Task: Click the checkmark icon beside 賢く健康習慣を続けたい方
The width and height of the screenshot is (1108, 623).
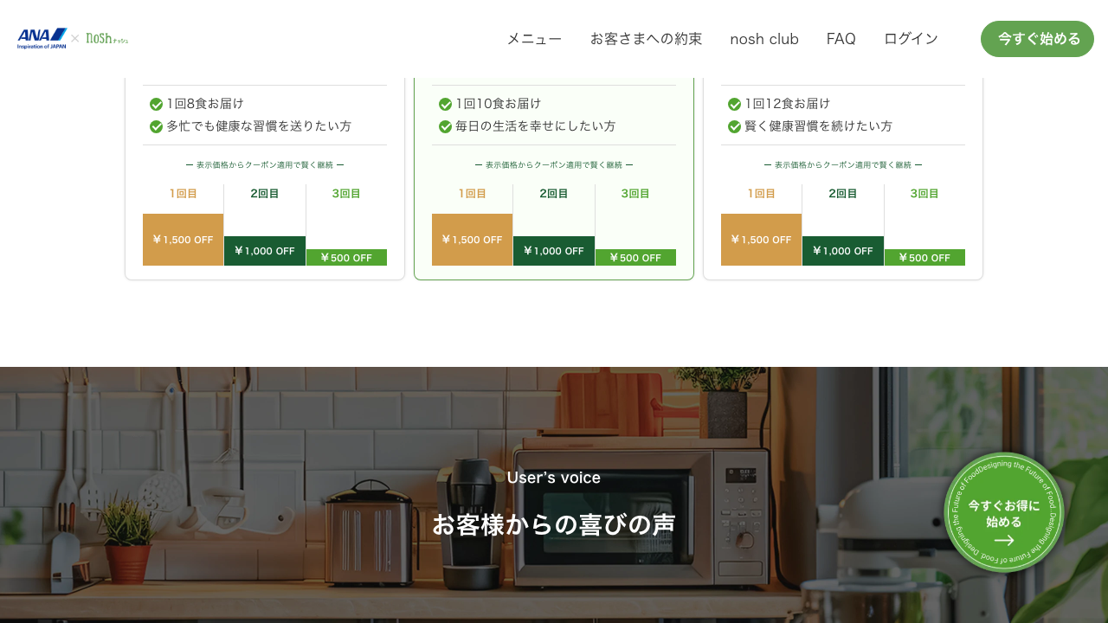Action: [x=734, y=126]
